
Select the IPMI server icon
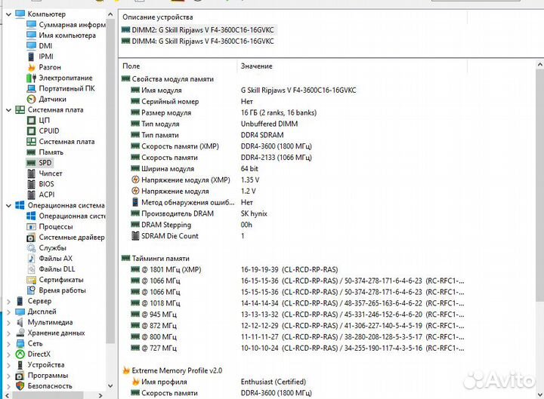(31, 57)
